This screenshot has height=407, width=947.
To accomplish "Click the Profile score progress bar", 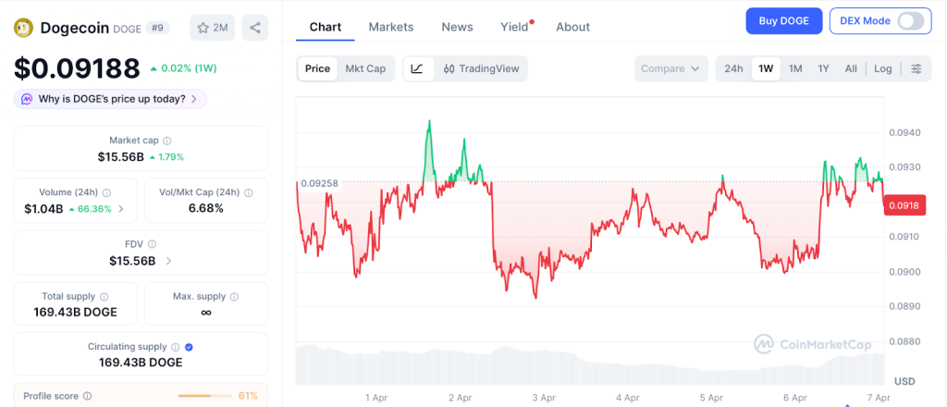I will [203, 396].
